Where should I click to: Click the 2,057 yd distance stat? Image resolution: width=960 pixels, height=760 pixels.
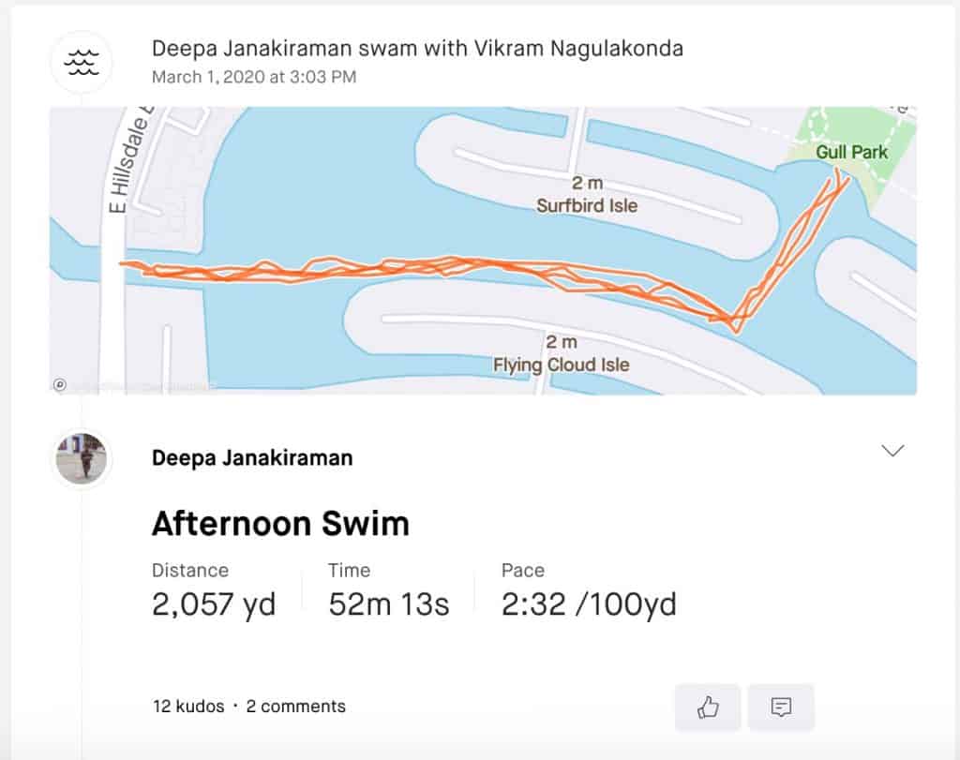tap(214, 604)
